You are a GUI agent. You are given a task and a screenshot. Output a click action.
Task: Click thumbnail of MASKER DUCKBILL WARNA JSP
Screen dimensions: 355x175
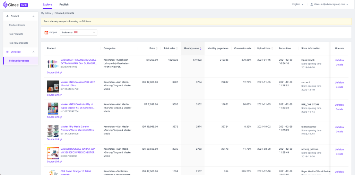click(53, 153)
